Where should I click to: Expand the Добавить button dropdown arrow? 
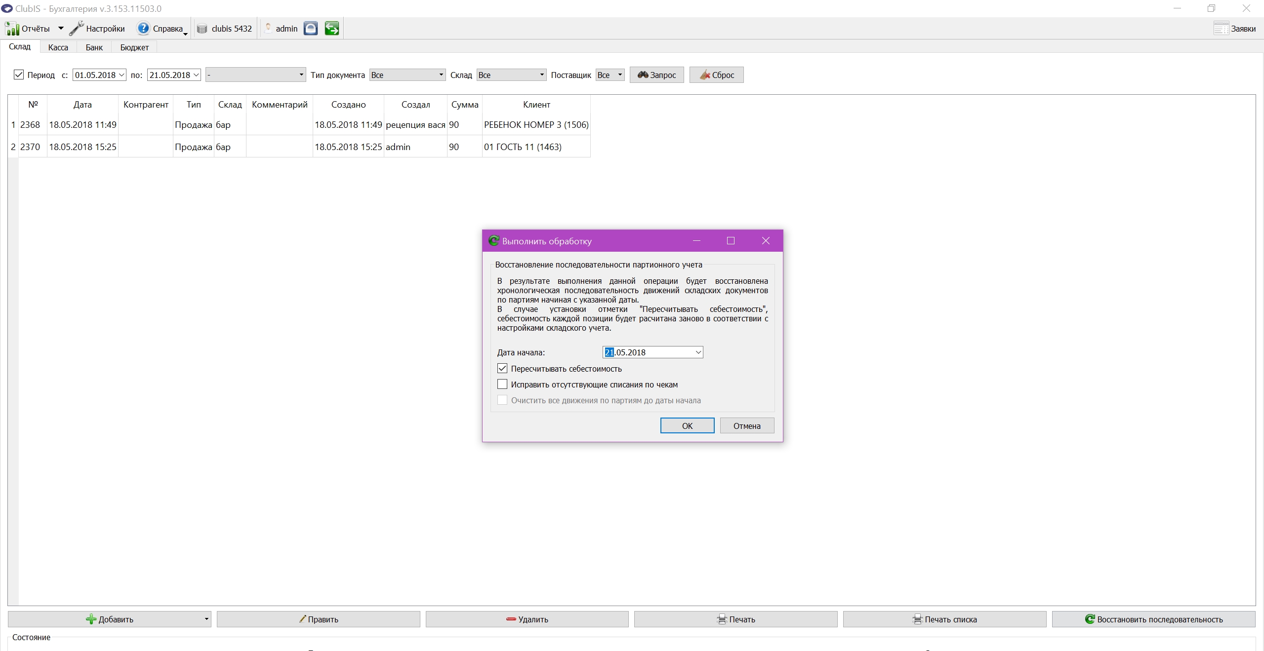click(x=206, y=619)
